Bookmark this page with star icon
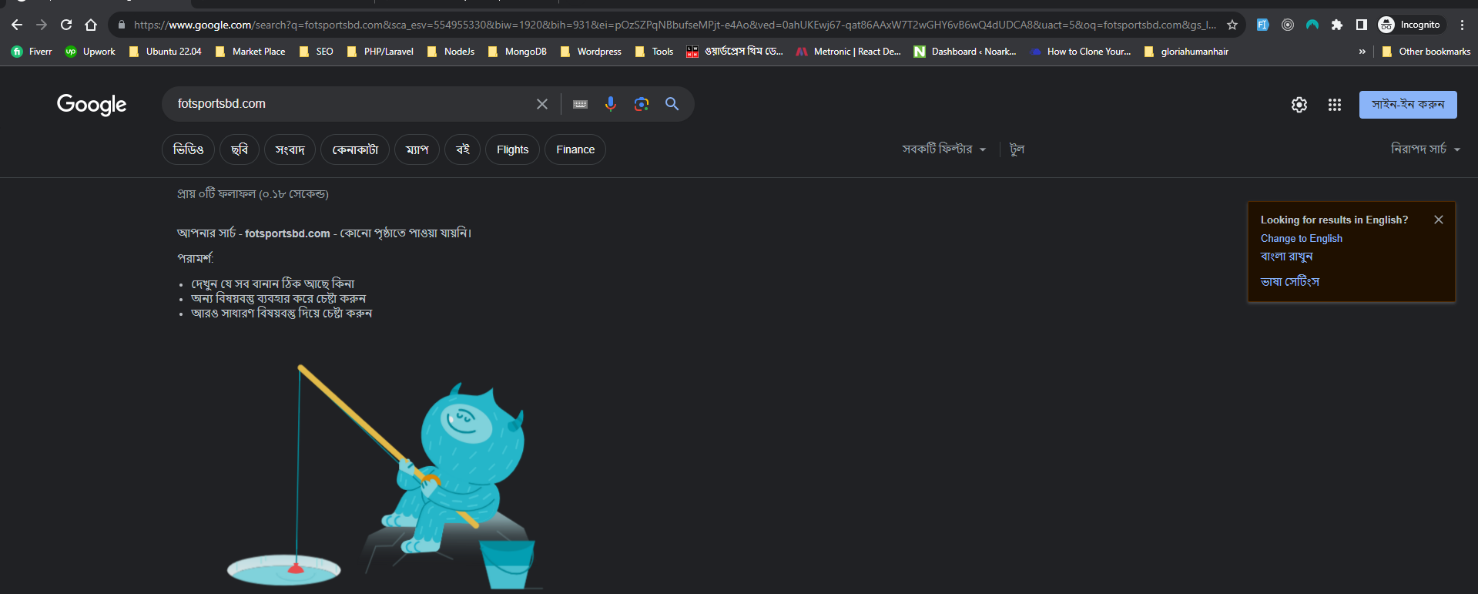 pyautogui.click(x=1232, y=25)
